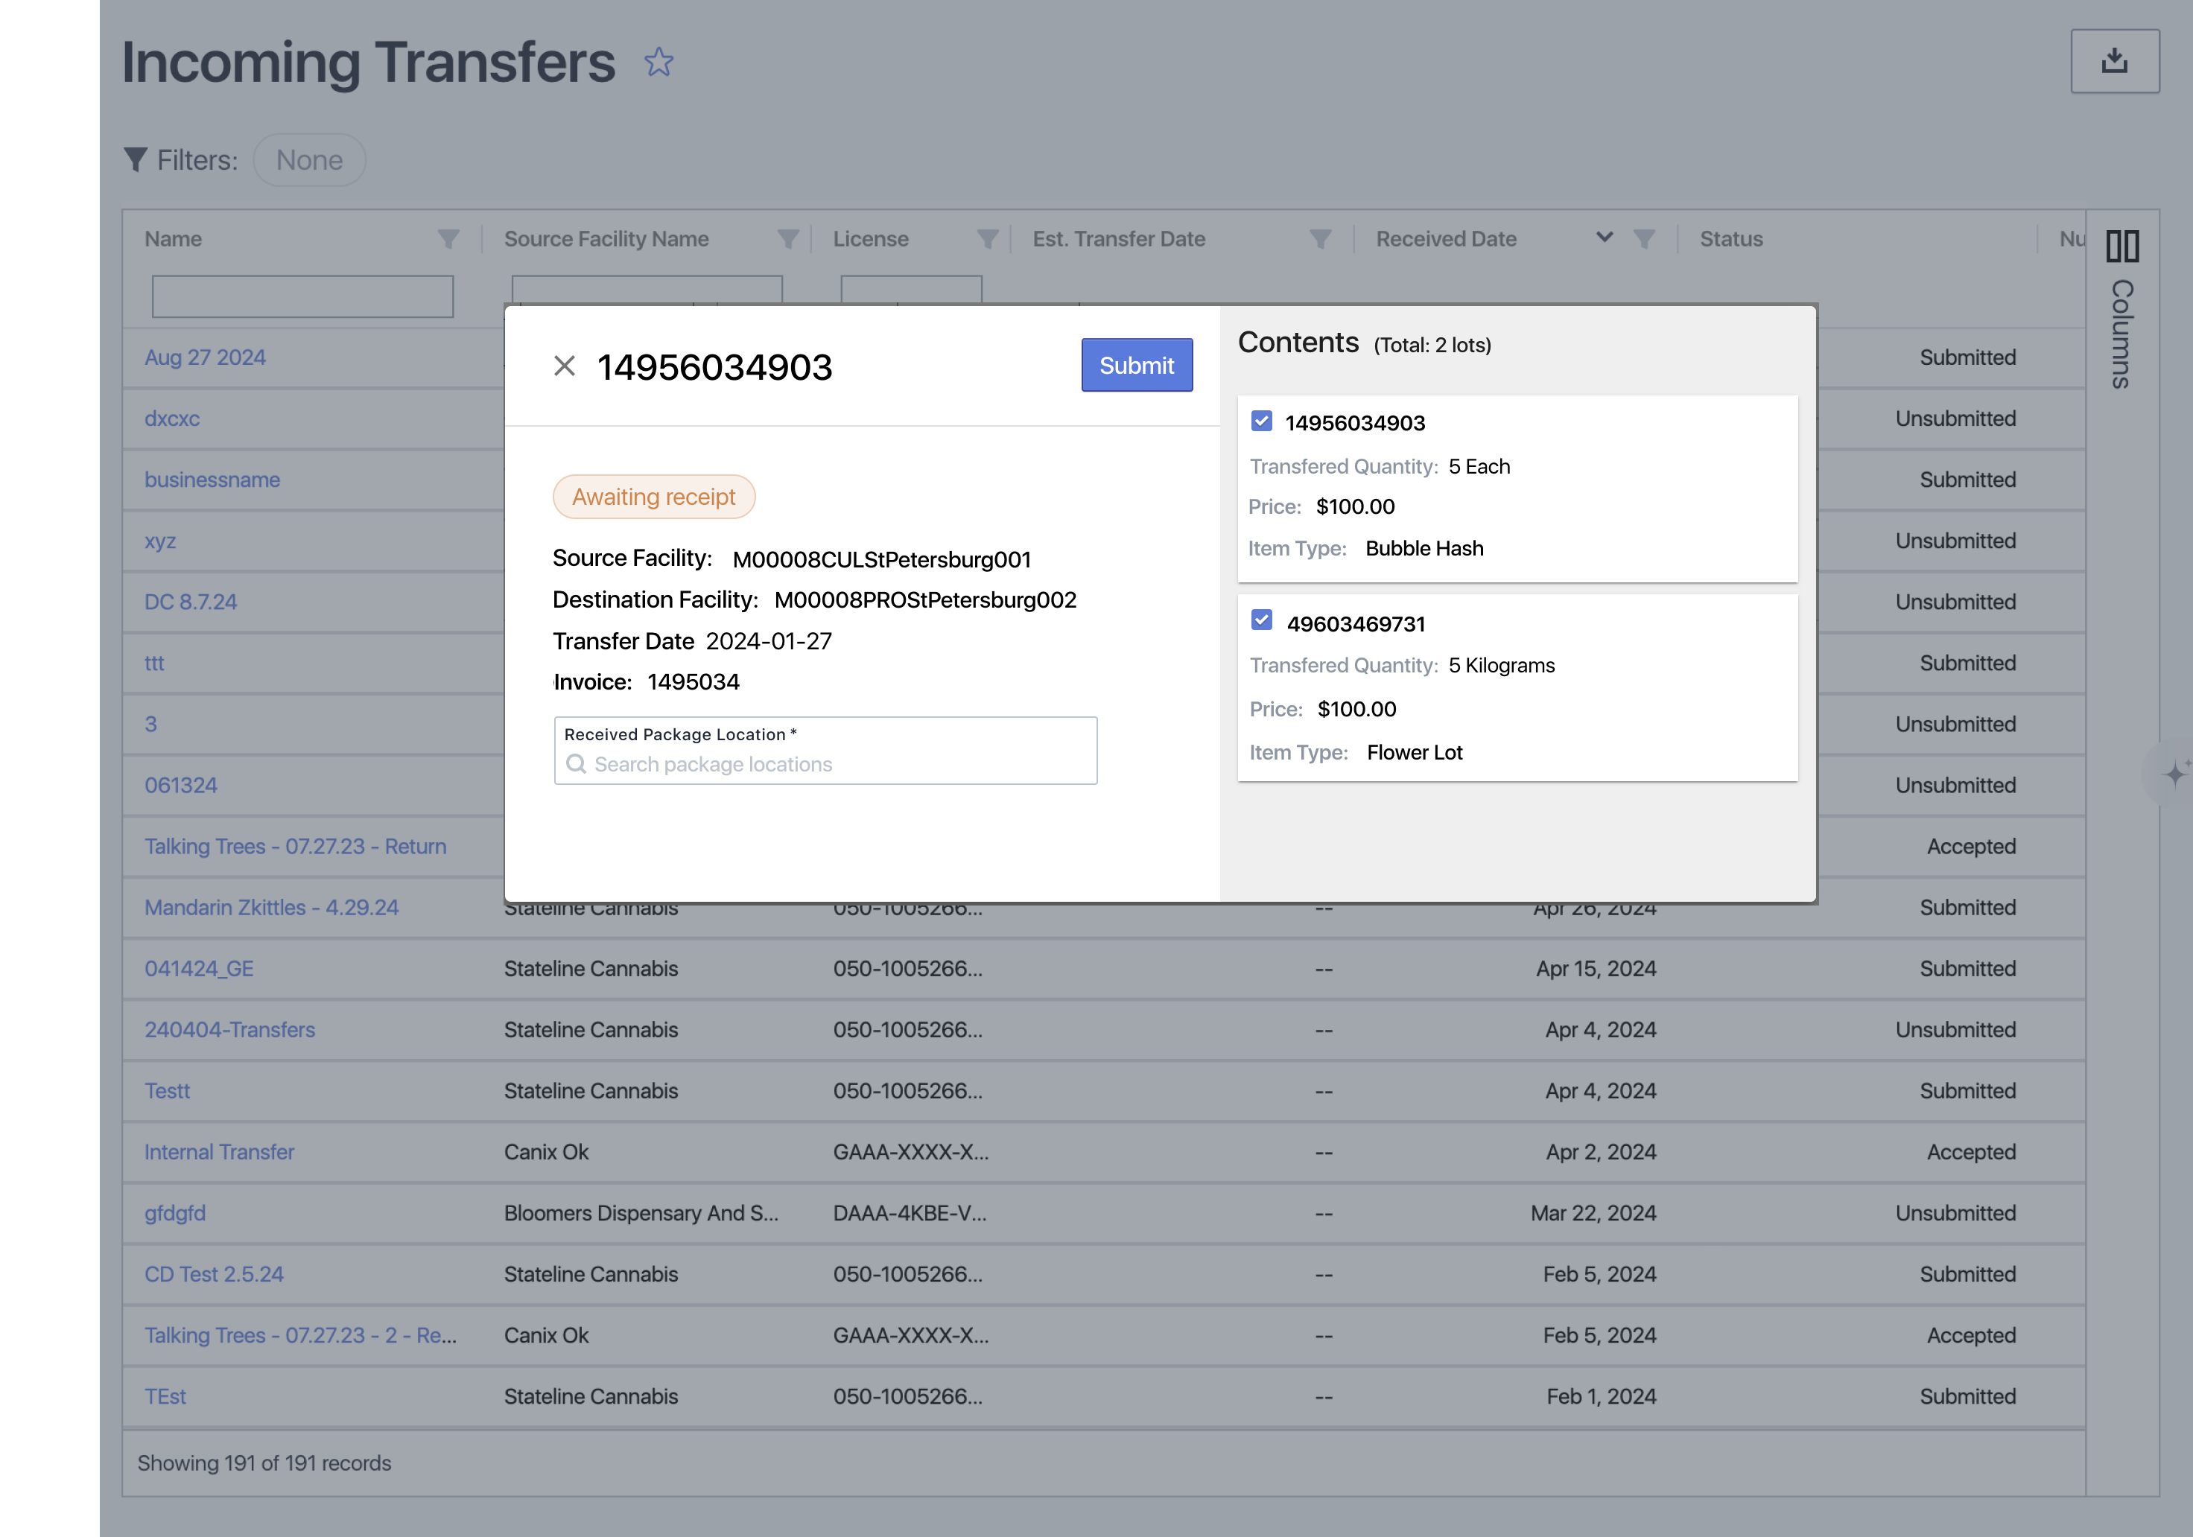This screenshot has width=2193, height=1537.
Task: Click the download export icon button
Action: tap(2114, 61)
